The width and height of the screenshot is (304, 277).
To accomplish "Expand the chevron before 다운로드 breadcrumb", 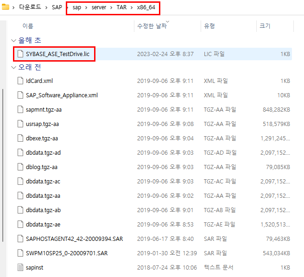I will click(x=13, y=7).
